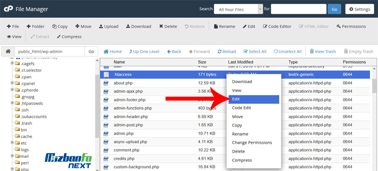The height and width of the screenshot is (171, 378).
Task: Expand the .cagefs folder tree node
Action: 12,64
